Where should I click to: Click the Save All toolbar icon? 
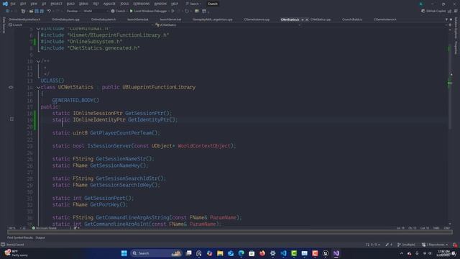click(42, 12)
